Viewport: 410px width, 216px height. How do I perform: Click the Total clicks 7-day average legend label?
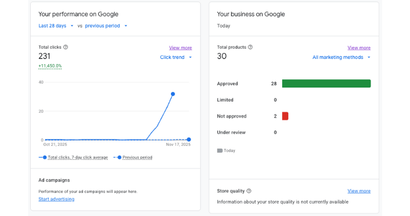(78, 157)
